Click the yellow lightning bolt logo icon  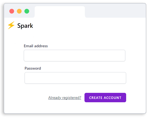(x=11, y=25)
